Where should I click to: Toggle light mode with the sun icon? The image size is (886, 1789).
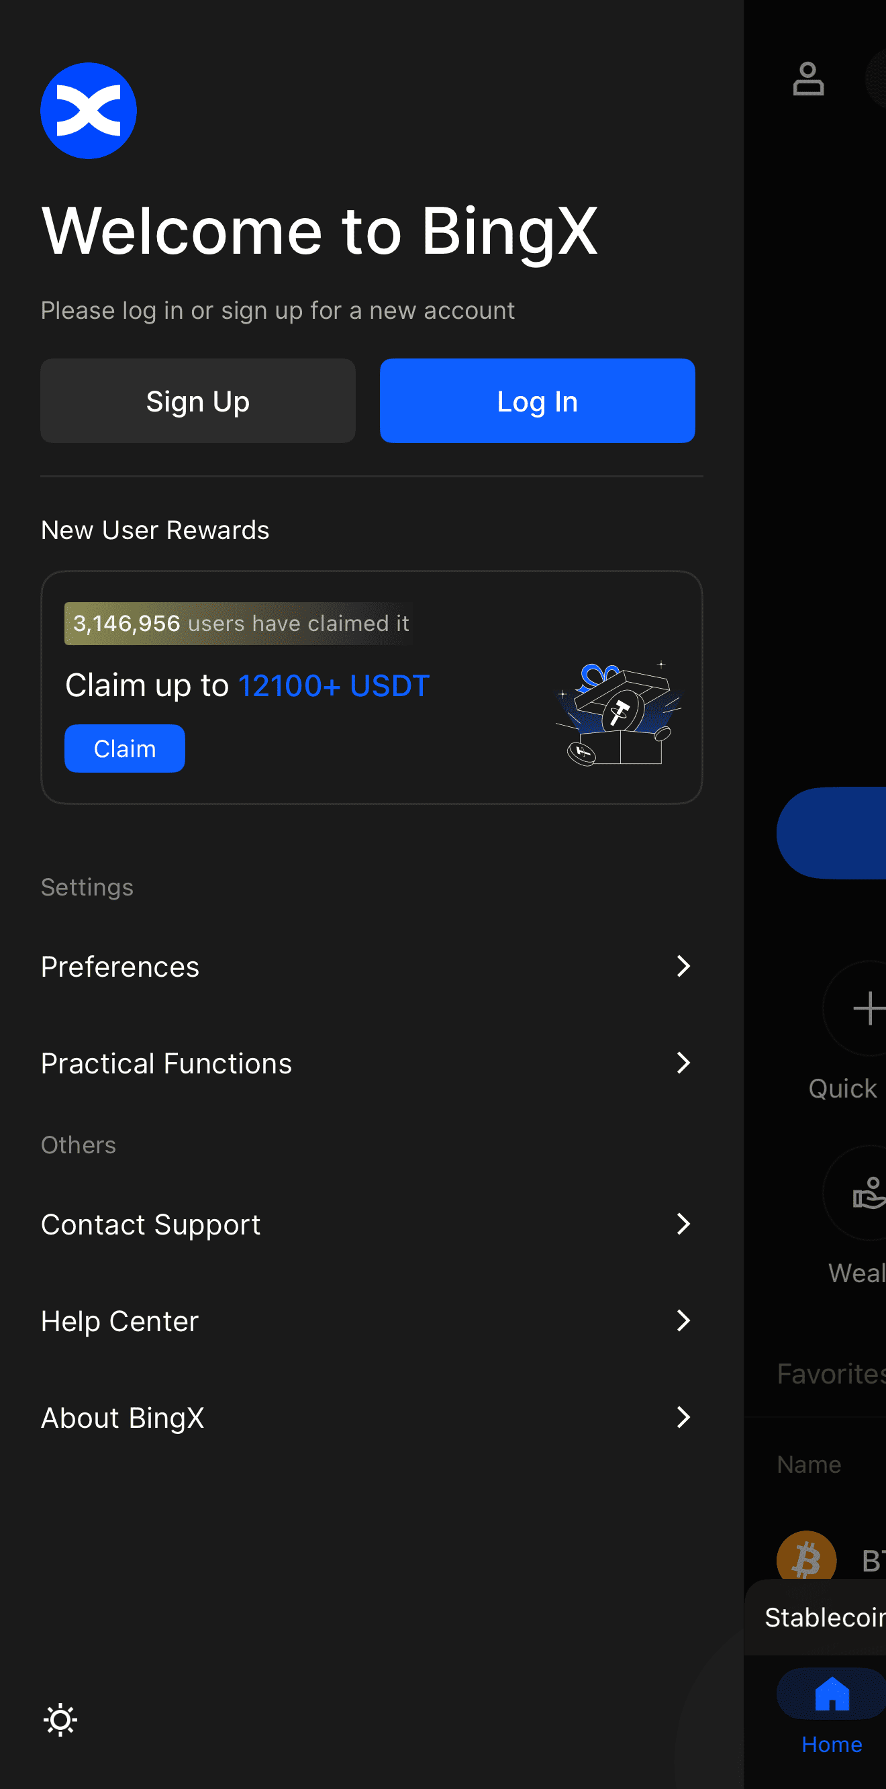point(60,1720)
